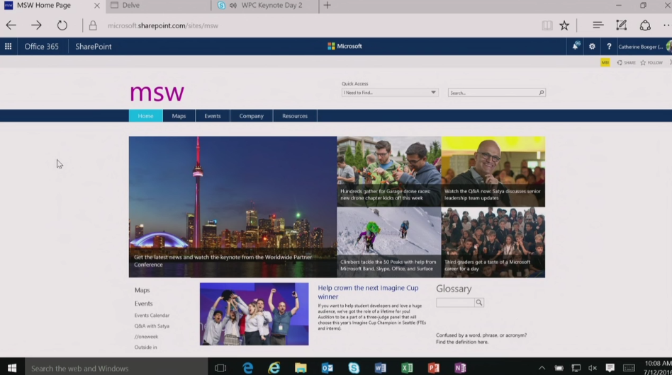The image size is (672, 375).
Task: Refresh the page
Action: pyautogui.click(x=62, y=25)
